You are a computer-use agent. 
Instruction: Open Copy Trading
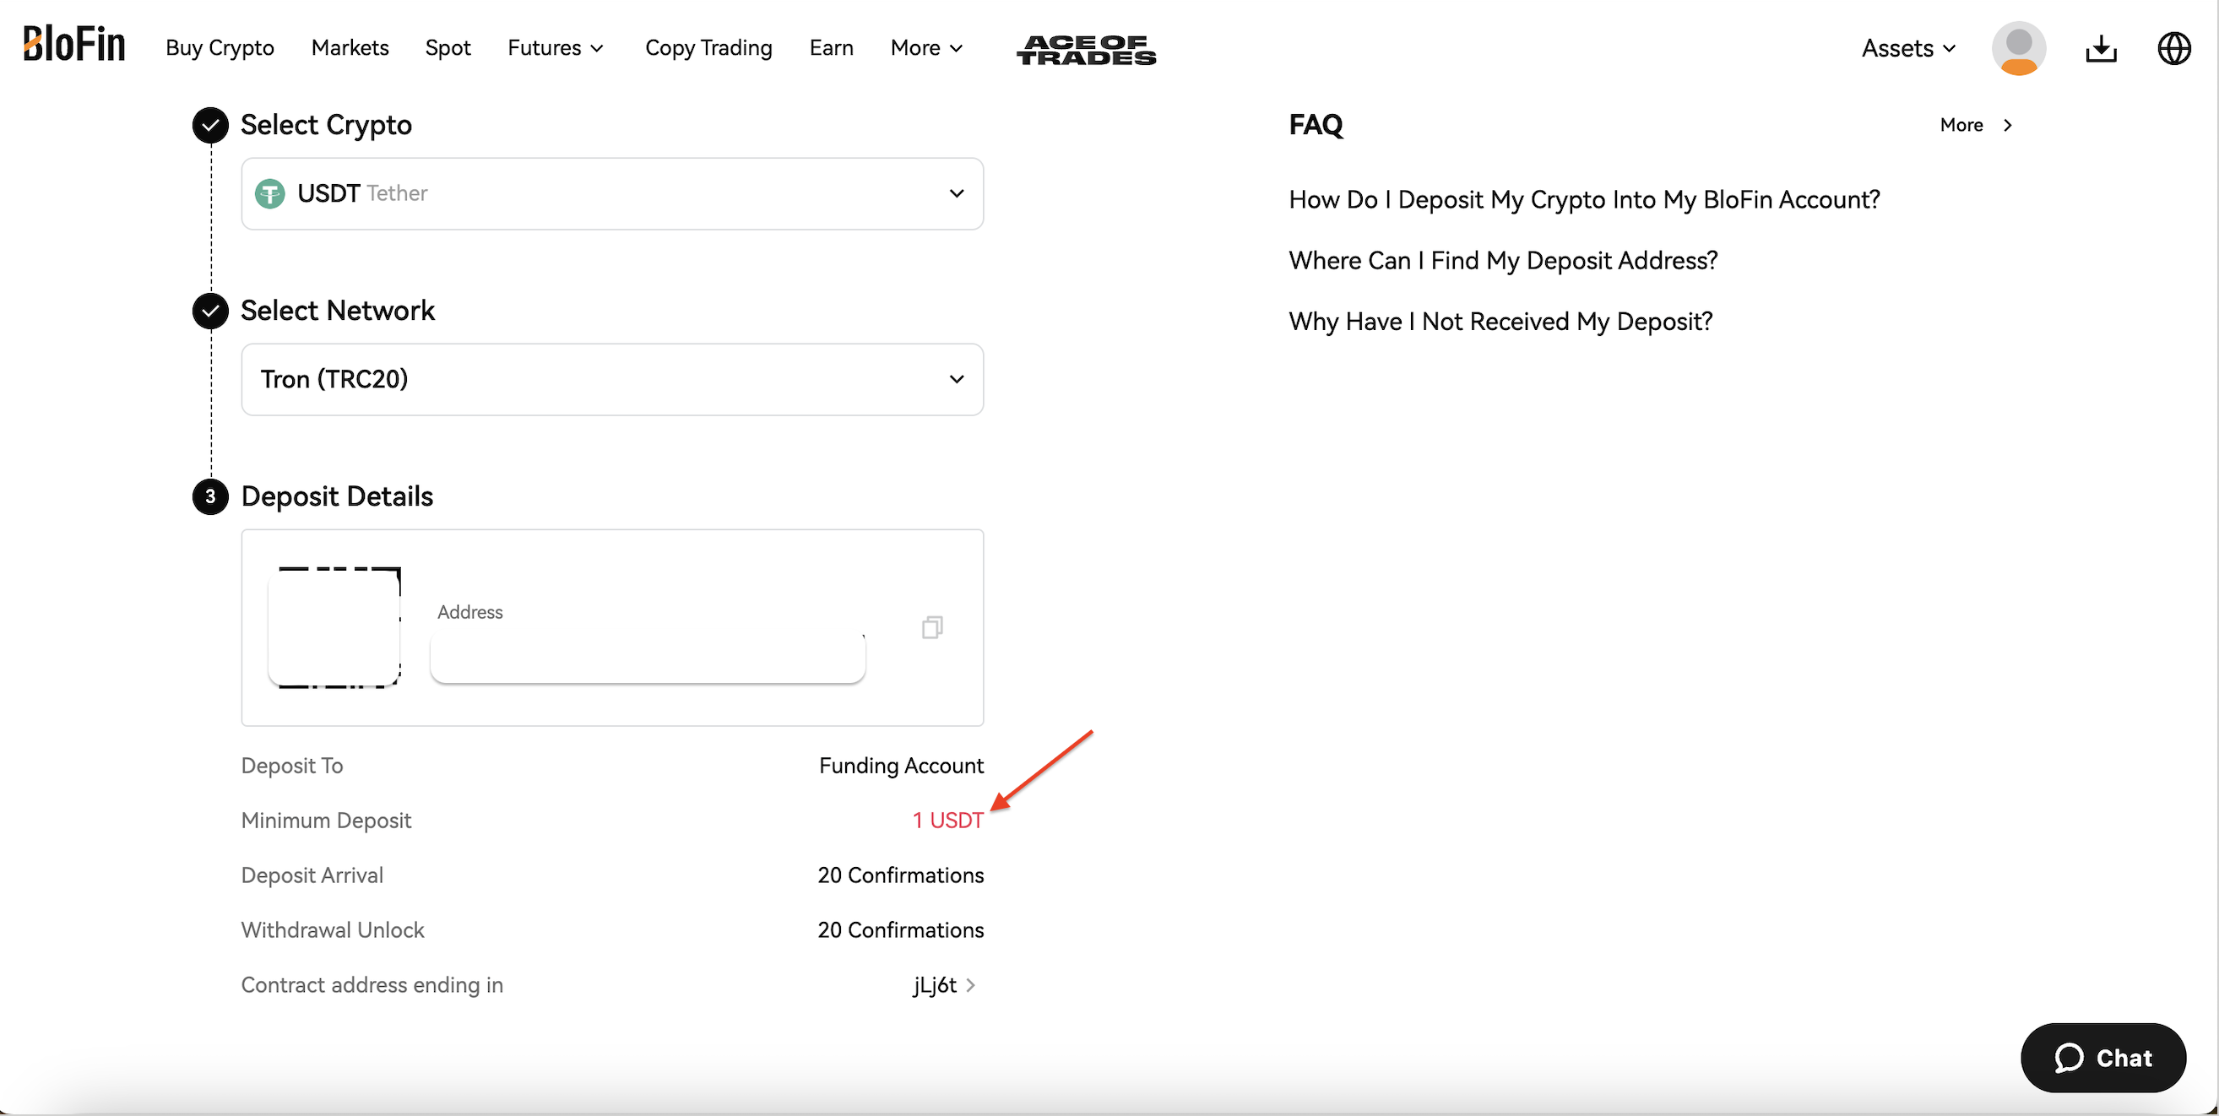(x=709, y=48)
